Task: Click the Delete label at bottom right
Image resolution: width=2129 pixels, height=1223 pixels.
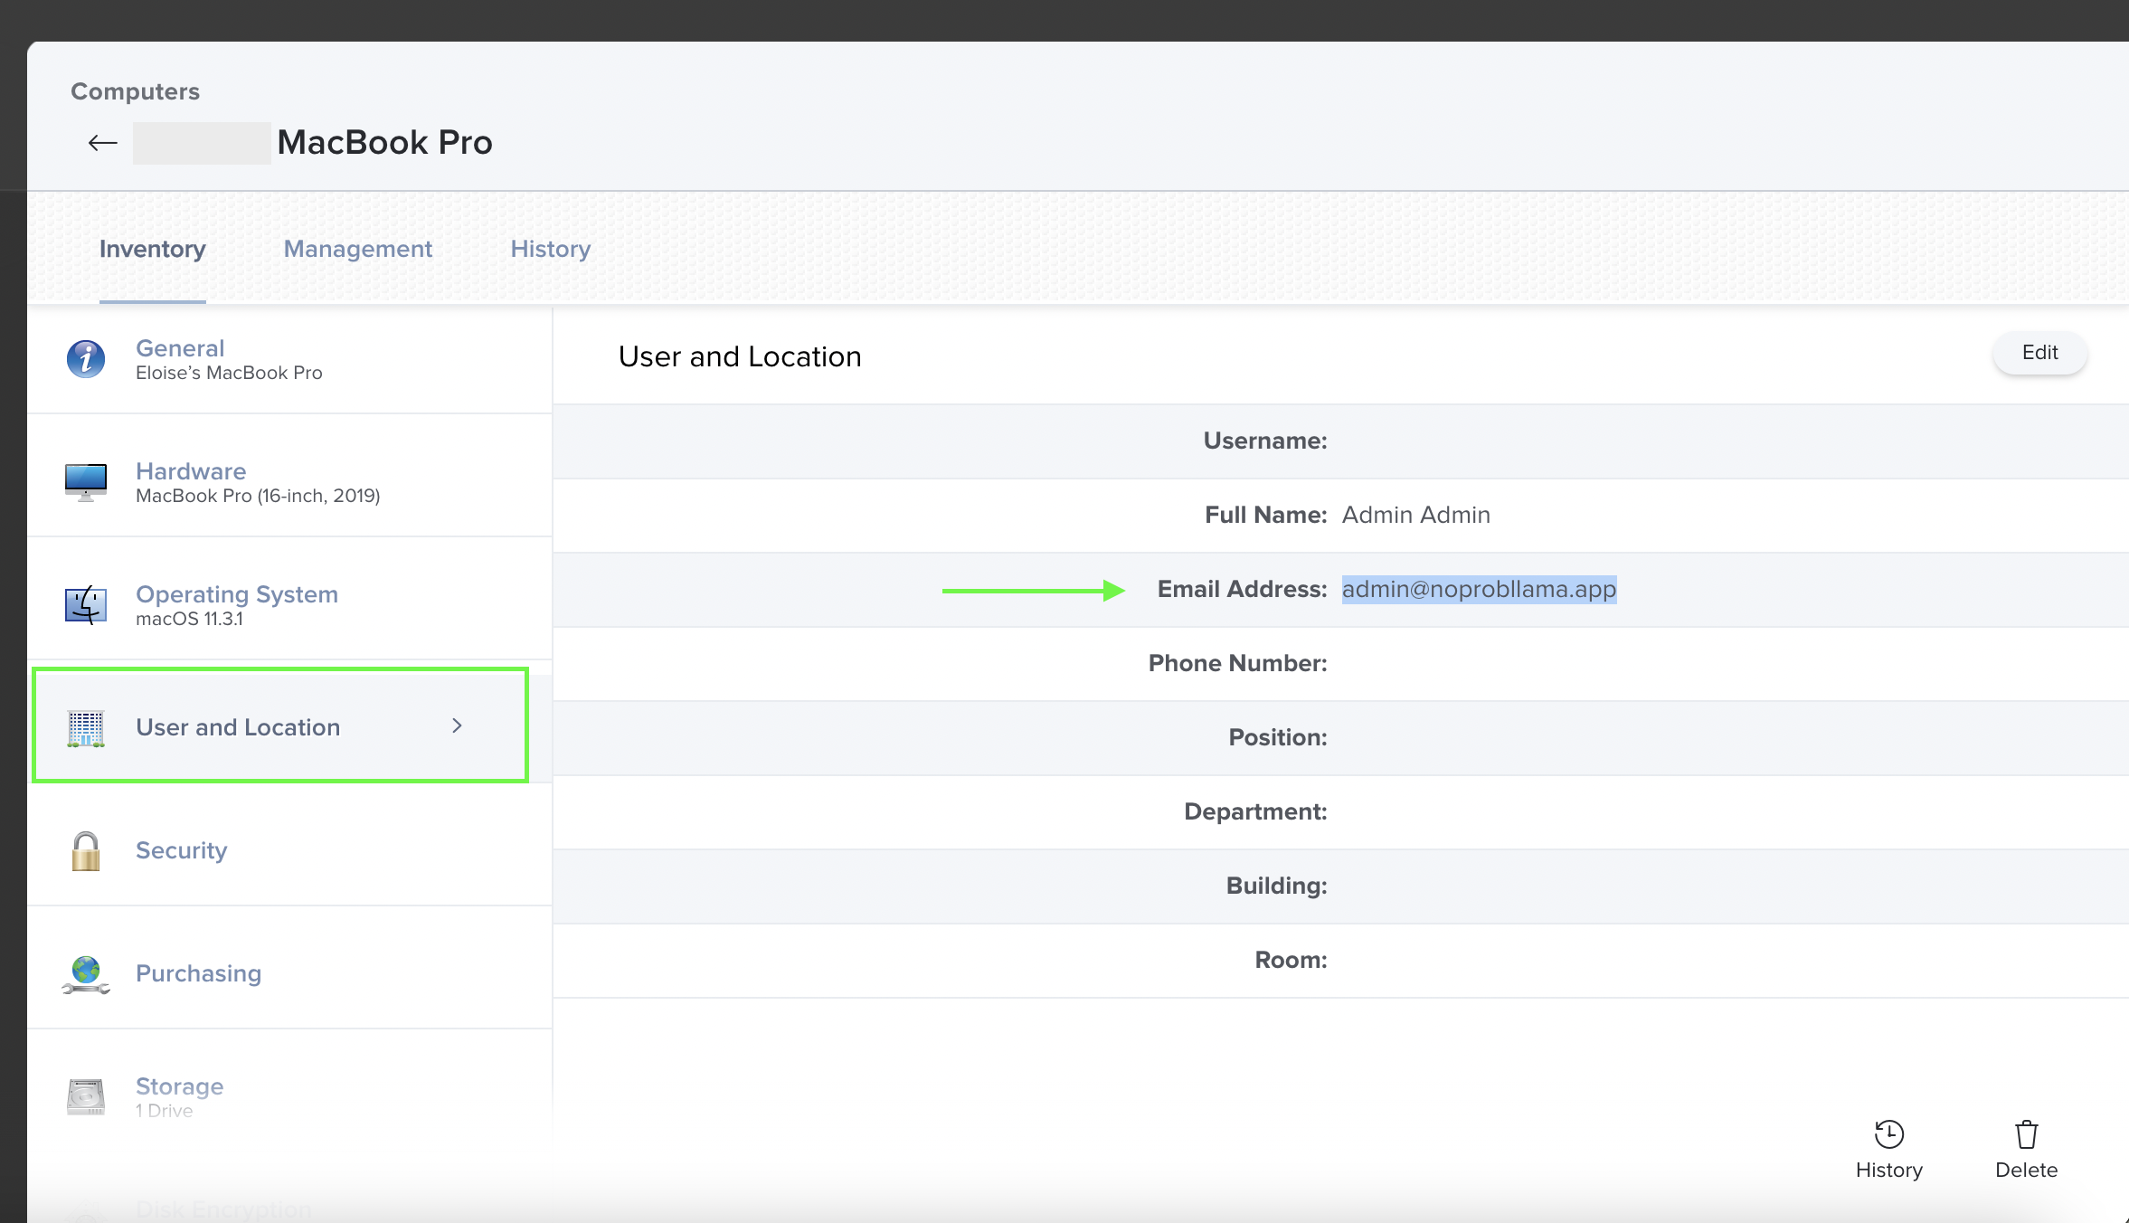Action: (2026, 1171)
